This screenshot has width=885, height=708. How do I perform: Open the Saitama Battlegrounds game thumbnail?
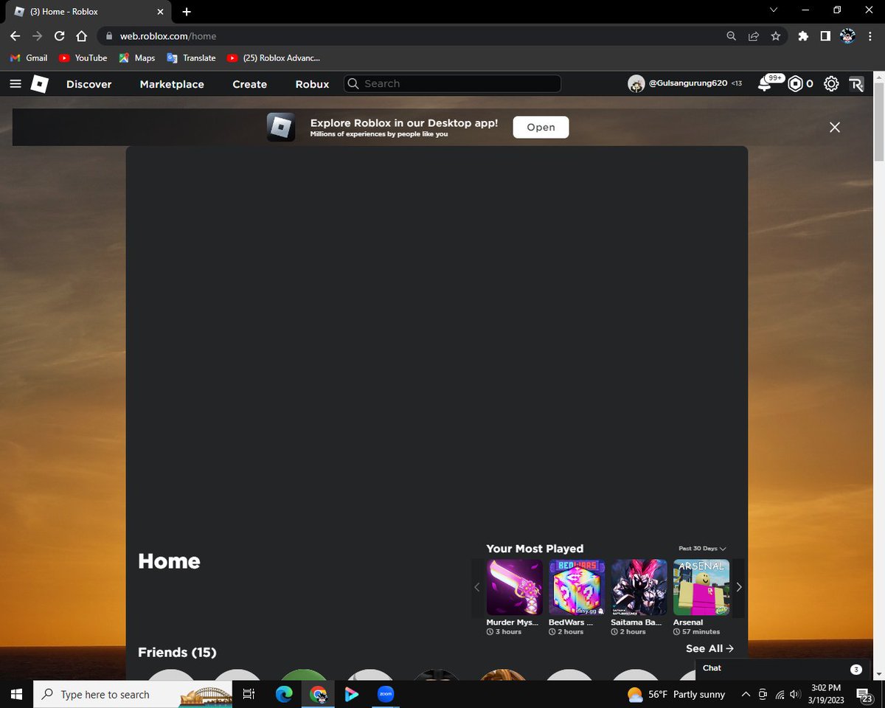click(639, 587)
